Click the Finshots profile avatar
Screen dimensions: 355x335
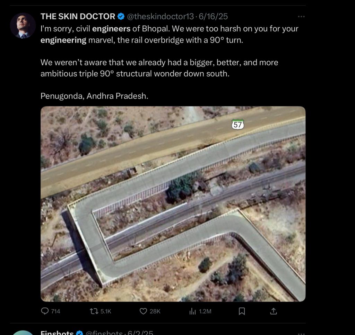pos(23,332)
